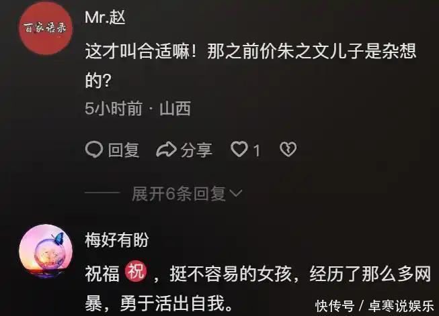Click the speech bubble reply icon
The width and height of the screenshot is (439, 316).
click(94, 150)
